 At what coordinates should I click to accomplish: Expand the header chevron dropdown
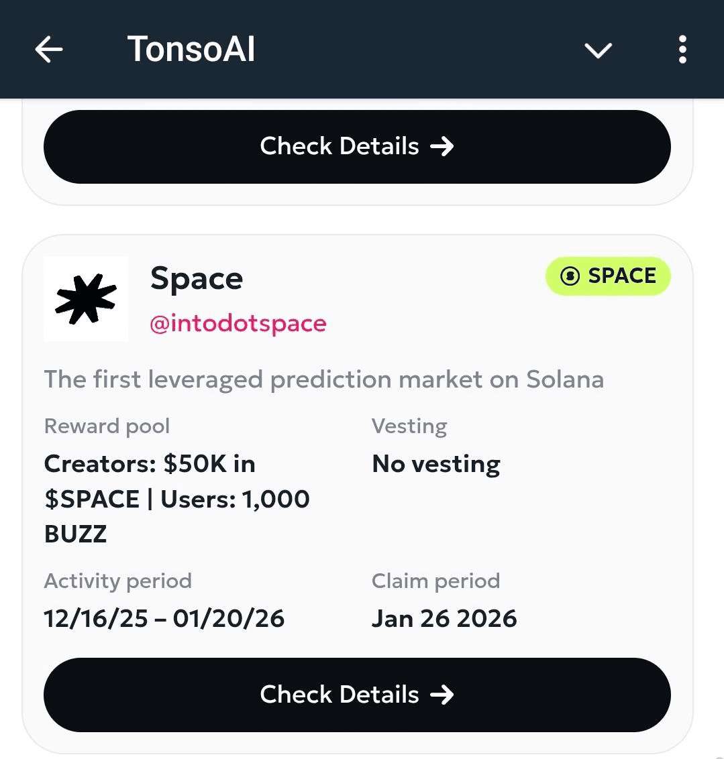[598, 50]
